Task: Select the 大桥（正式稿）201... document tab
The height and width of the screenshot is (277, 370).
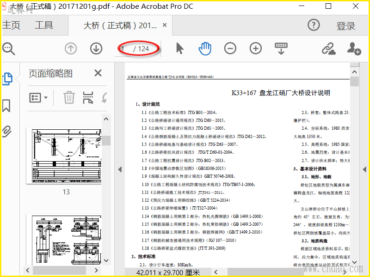Action: (120, 25)
